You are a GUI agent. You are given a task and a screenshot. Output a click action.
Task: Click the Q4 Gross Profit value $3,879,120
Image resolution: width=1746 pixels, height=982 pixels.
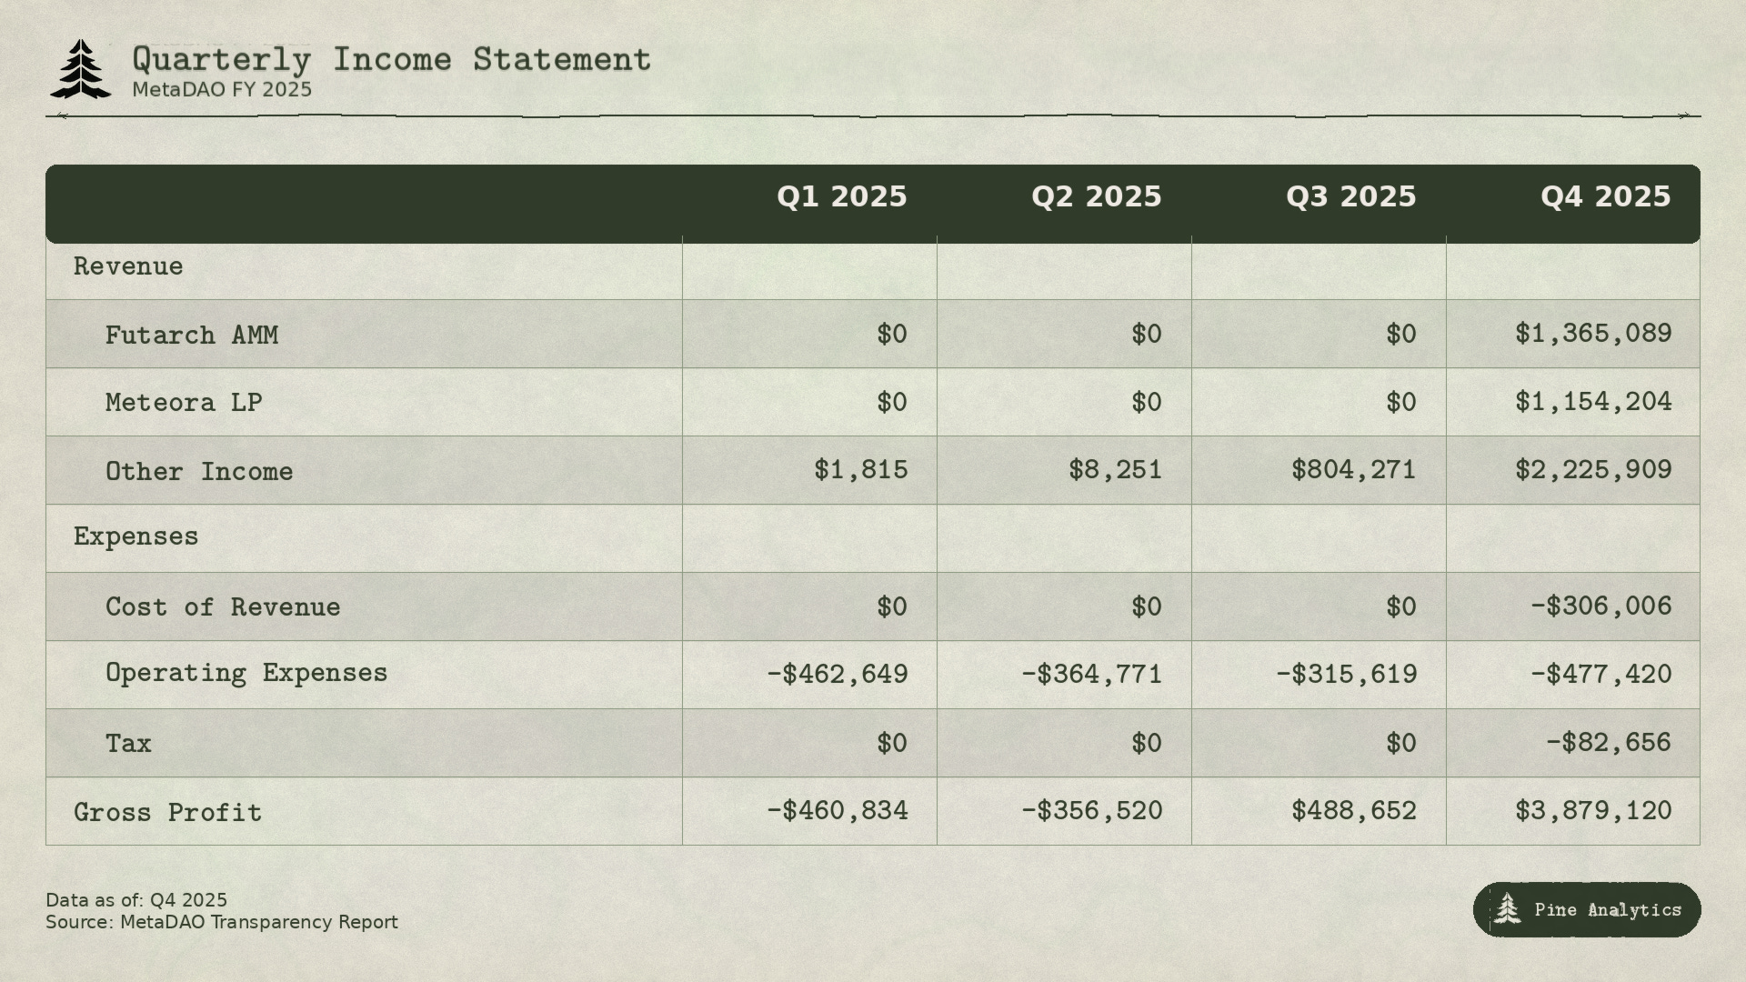click(1592, 811)
